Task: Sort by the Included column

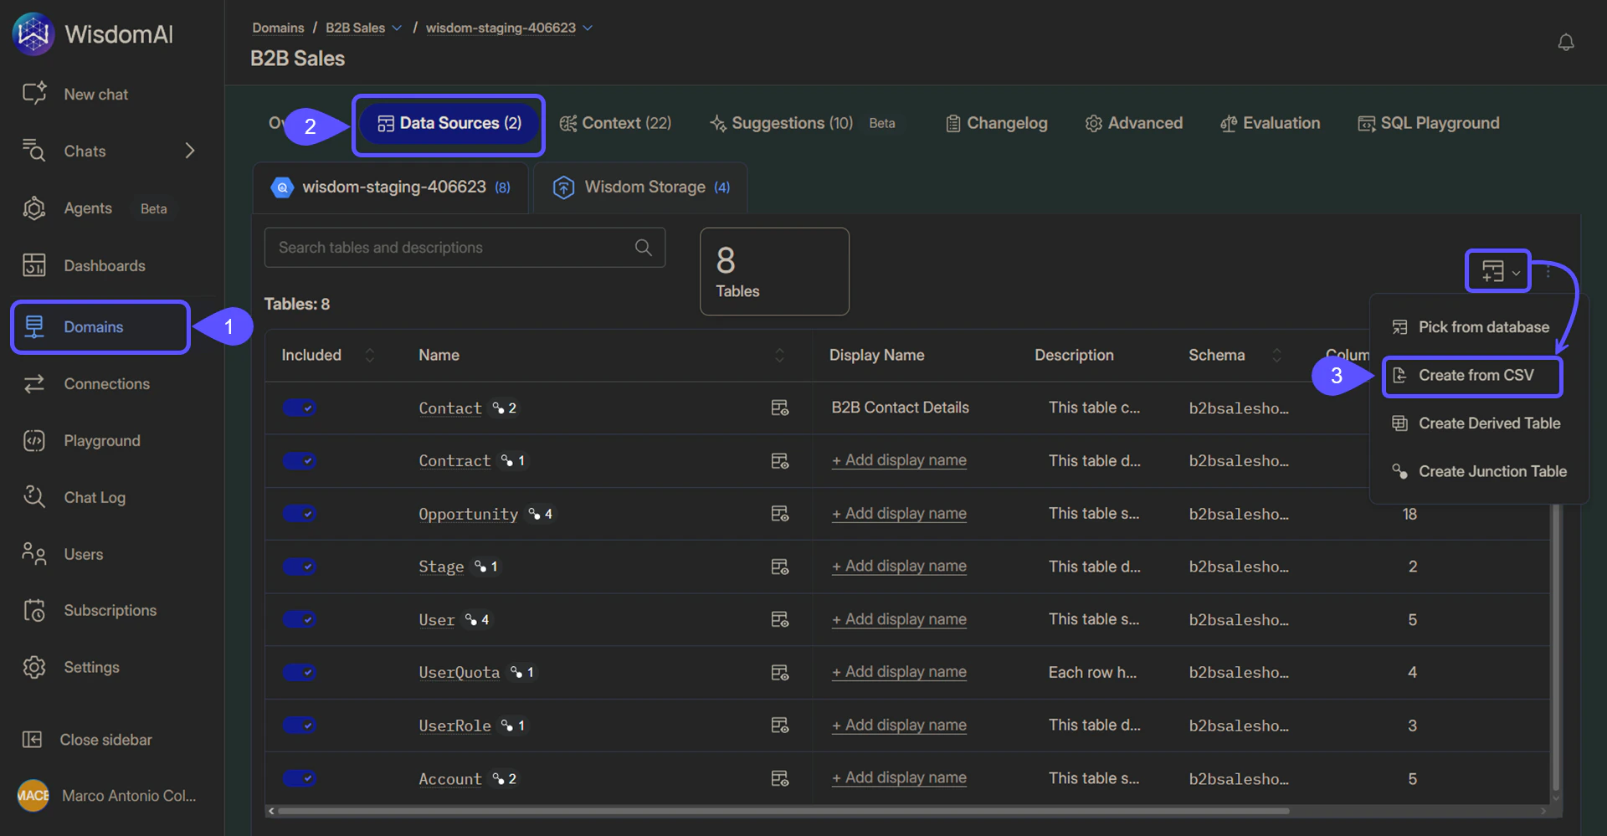Action: tap(369, 356)
